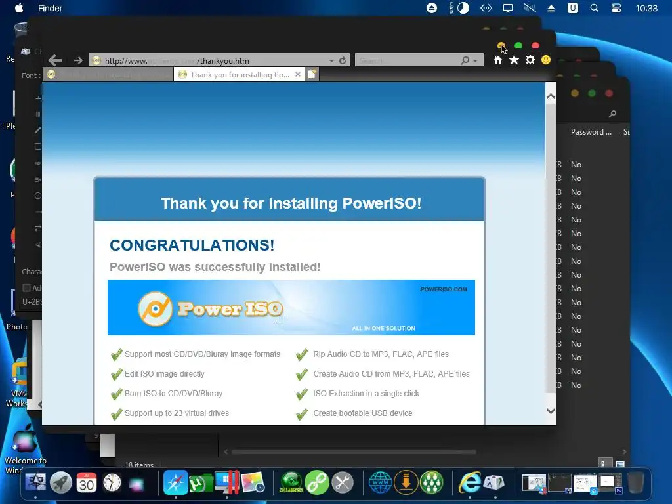Click the crossed-out keyboard icon in menu bar
672x504 pixels.
coord(530,8)
